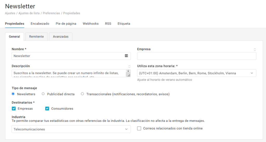Switch to the Remitente tab
The image size is (266, 142).
[x=36, y=37]
